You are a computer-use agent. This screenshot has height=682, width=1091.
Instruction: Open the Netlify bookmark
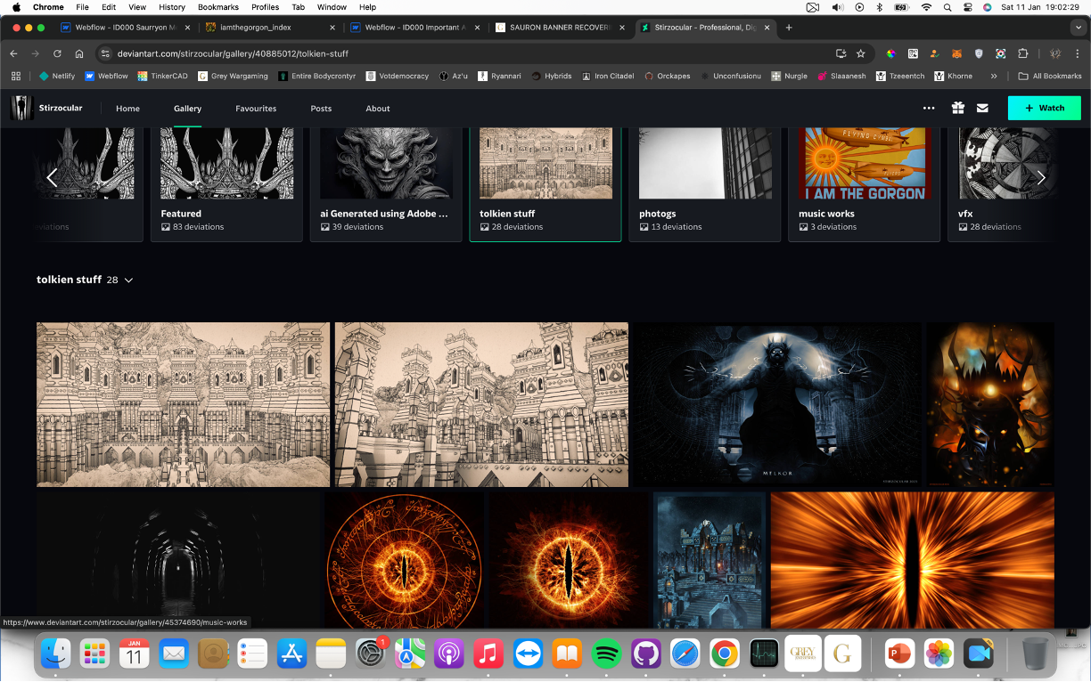pyautogui.click(x=56, y=76)
